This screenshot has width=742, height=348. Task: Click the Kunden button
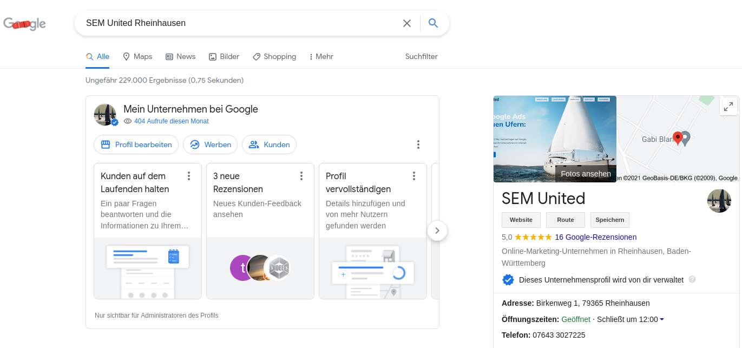click(x=269, y=145)
